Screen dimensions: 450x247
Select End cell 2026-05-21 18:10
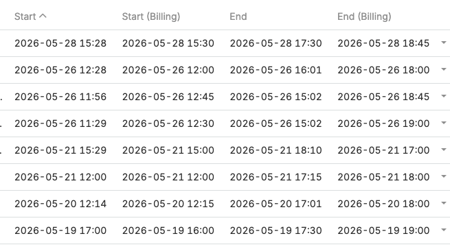(275, 150)
